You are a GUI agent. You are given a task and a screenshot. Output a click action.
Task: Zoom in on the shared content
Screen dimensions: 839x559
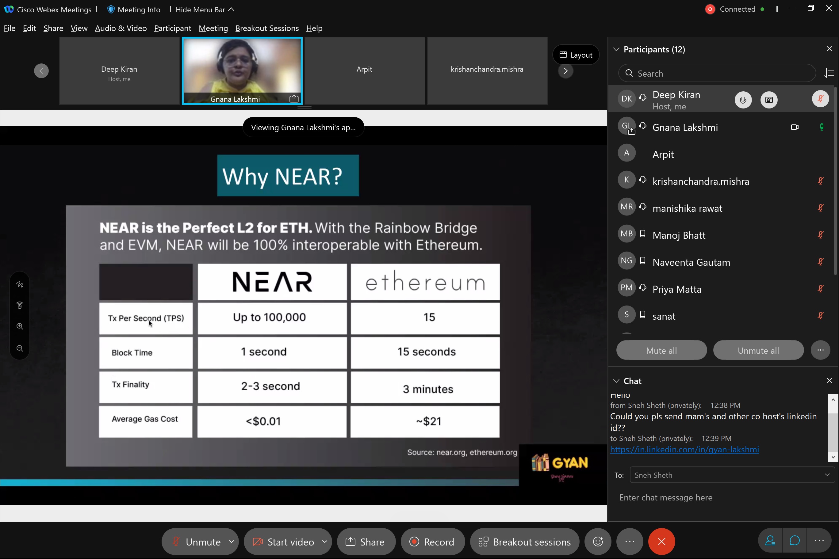[20, 326]
